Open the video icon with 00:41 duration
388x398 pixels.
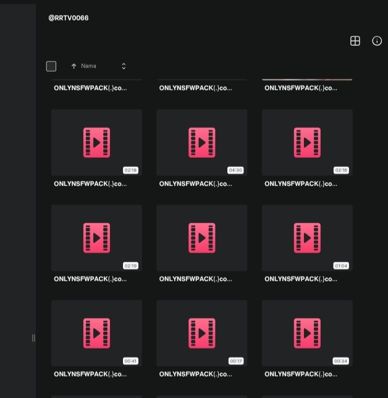pos(96,333)
